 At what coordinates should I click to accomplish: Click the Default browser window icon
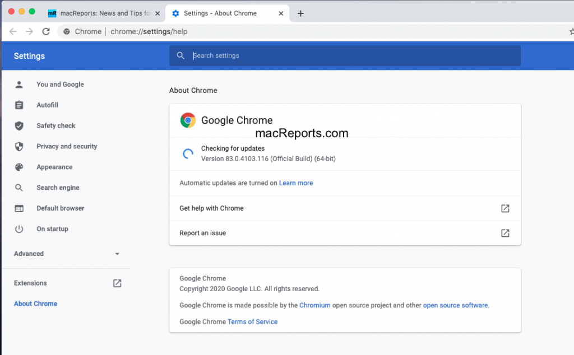19,208
